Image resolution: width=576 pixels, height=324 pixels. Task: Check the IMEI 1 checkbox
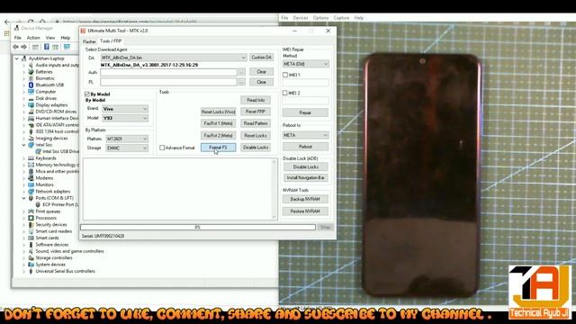click(285, 75)
